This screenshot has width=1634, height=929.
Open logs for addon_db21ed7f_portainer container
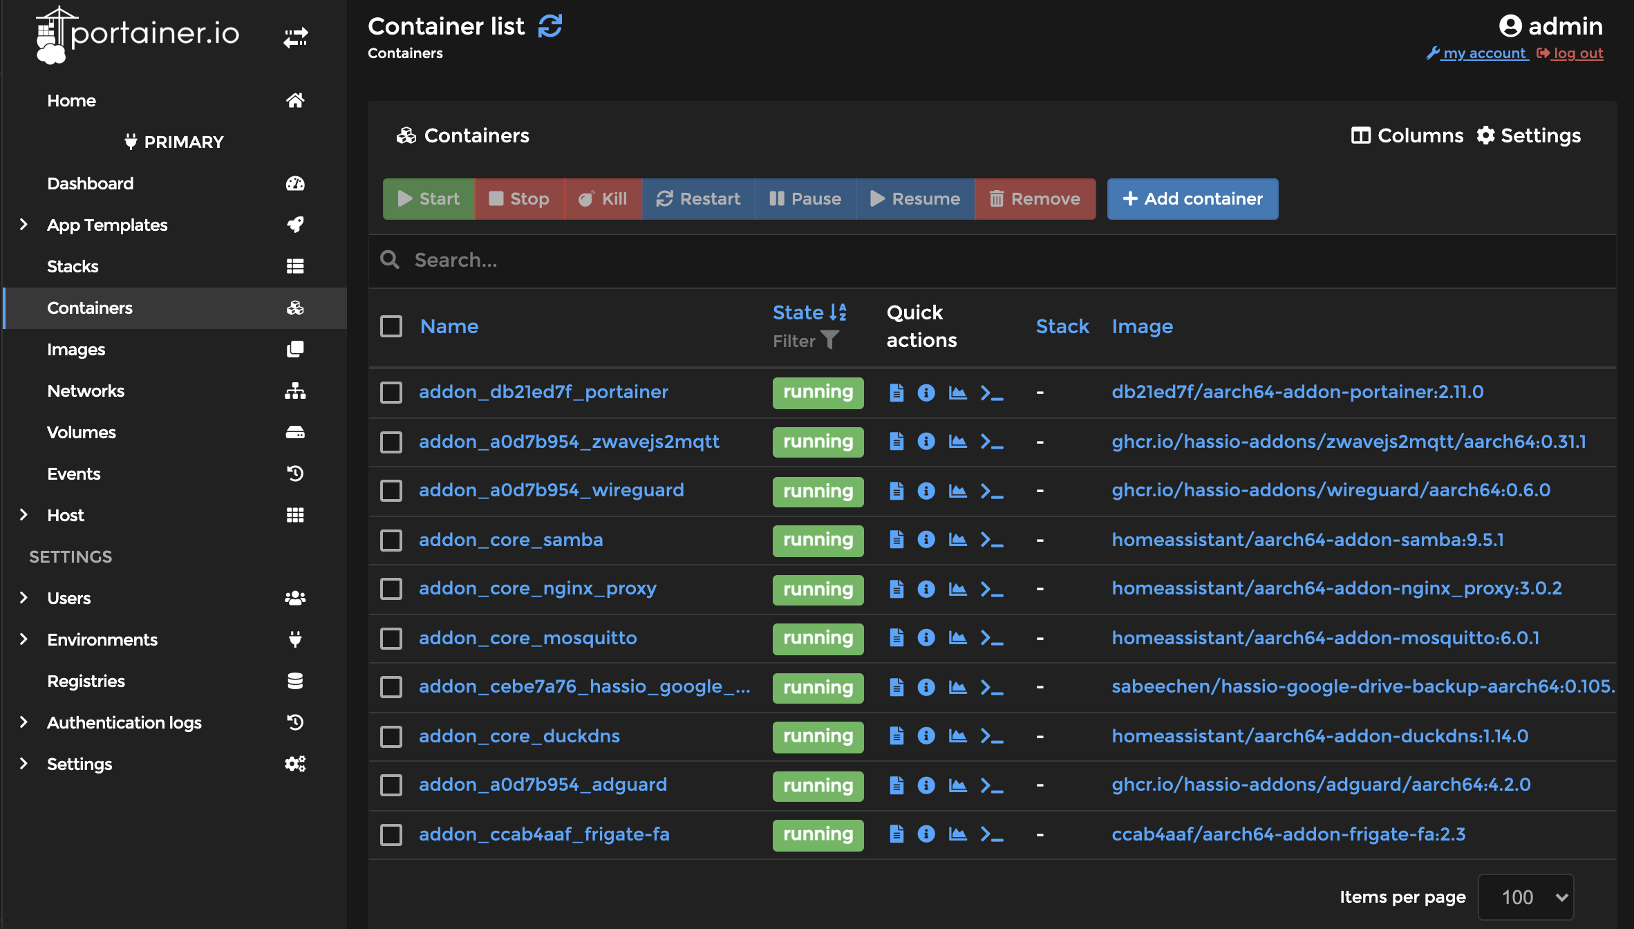click(x=896, y=392)
